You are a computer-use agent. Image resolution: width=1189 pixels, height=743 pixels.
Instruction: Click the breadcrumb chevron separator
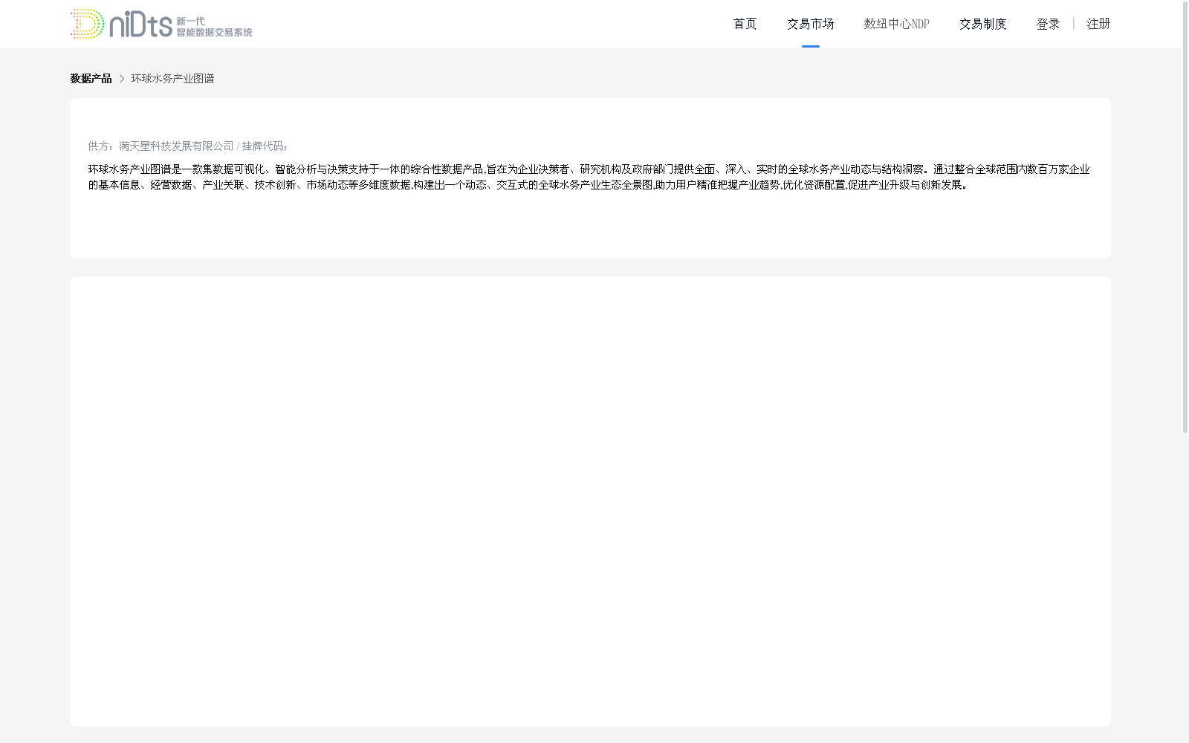click(x=122, y=79)
